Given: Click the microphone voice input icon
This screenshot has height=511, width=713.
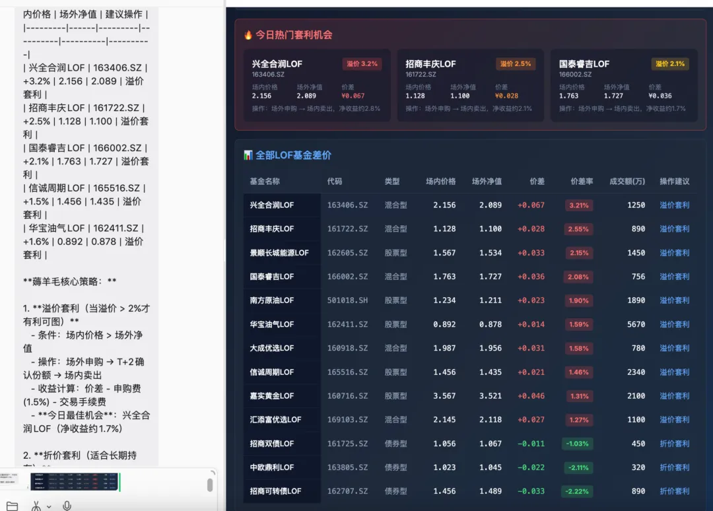Looking at the screenshot, I should [67, 505].
